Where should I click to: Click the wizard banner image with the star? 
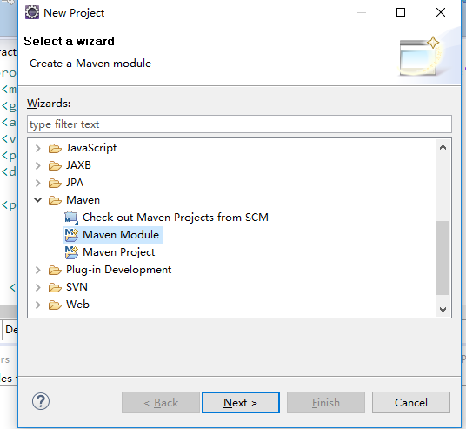420,57
